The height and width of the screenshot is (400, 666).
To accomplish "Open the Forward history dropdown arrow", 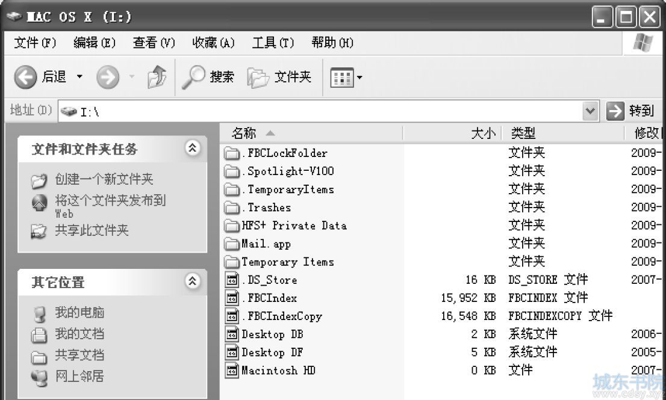I will (x=132, y=77).
